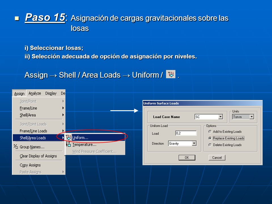Viewport: 272px width, 204px height.
Task: Open the Assign menu
Action: point(19,93)
